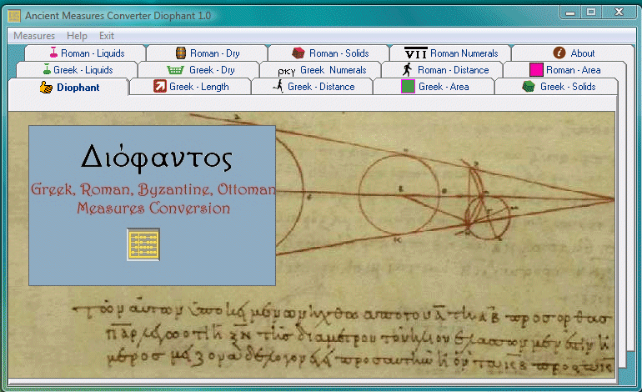
Task: Click the 'Measures Conversion' red subtitle text
Action: 153,208
